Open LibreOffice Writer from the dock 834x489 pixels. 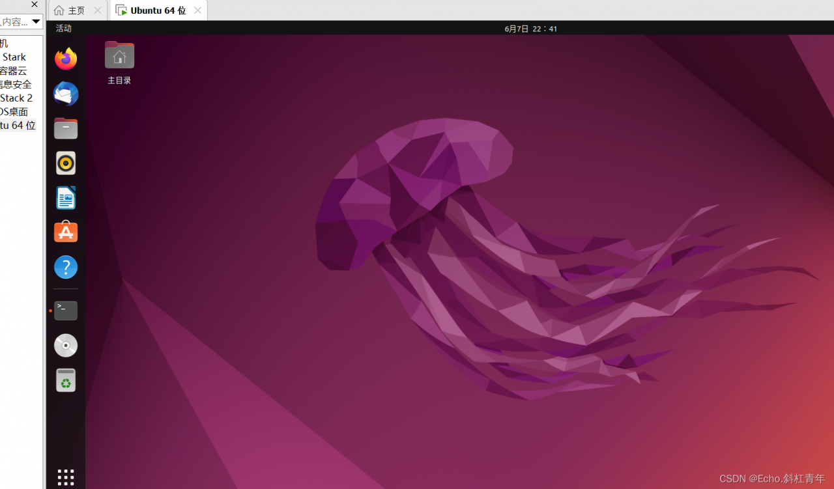pyautogui.click(x=66, y=198)
